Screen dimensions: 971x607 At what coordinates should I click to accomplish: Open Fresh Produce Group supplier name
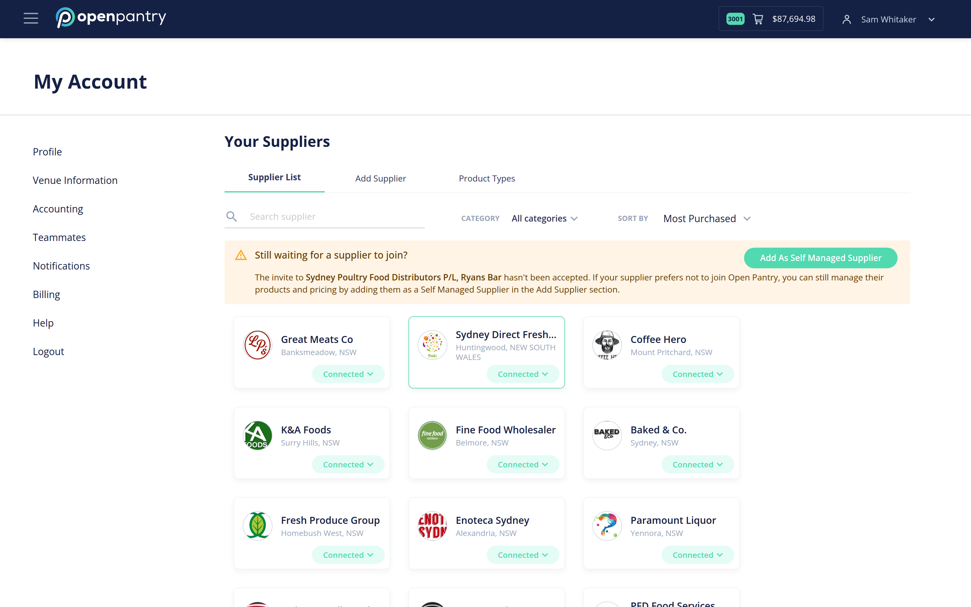pyautogui.click(x=330, y=520)
